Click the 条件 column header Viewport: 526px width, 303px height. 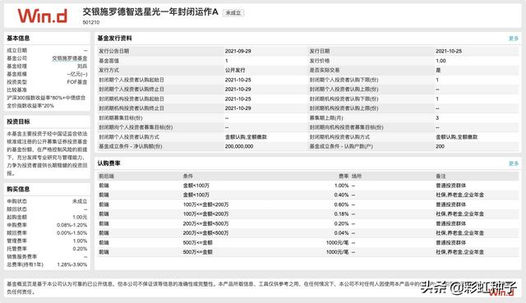click(188, 176)
